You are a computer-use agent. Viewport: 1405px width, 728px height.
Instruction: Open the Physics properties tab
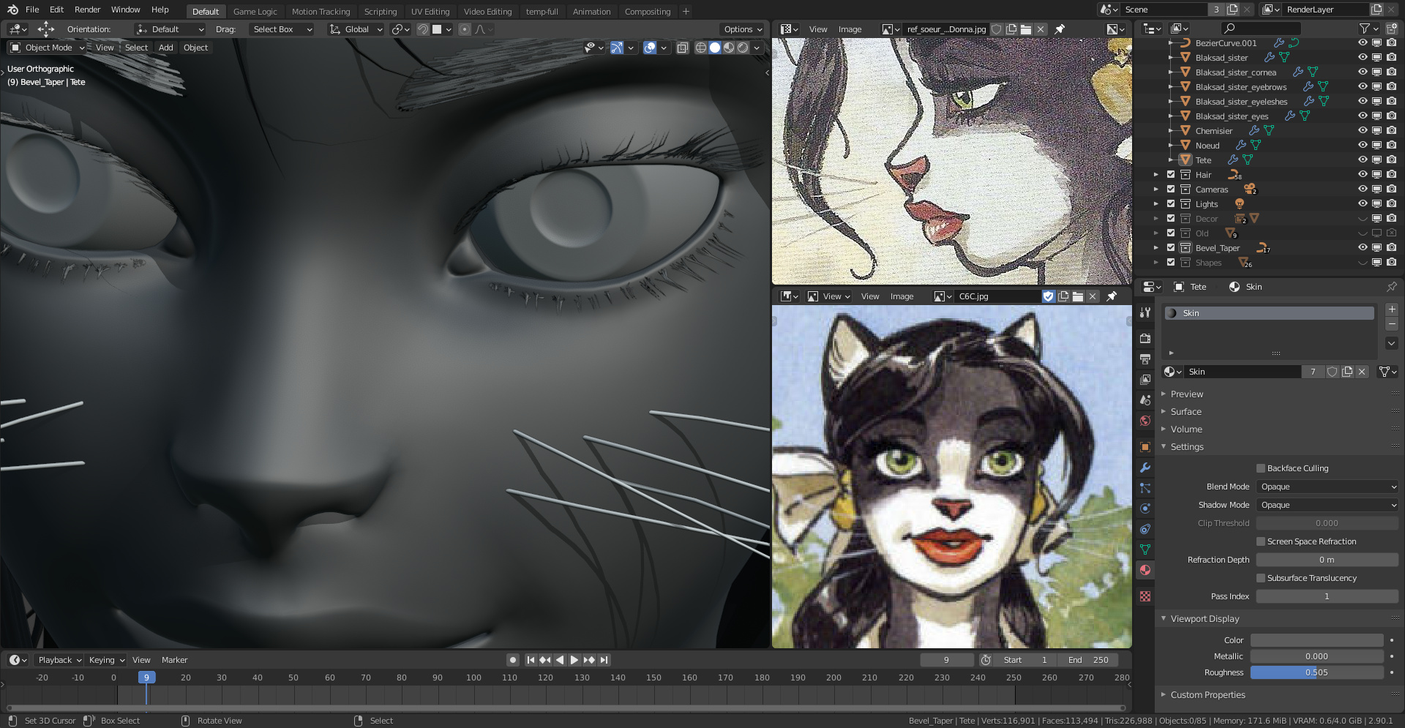1145,509
